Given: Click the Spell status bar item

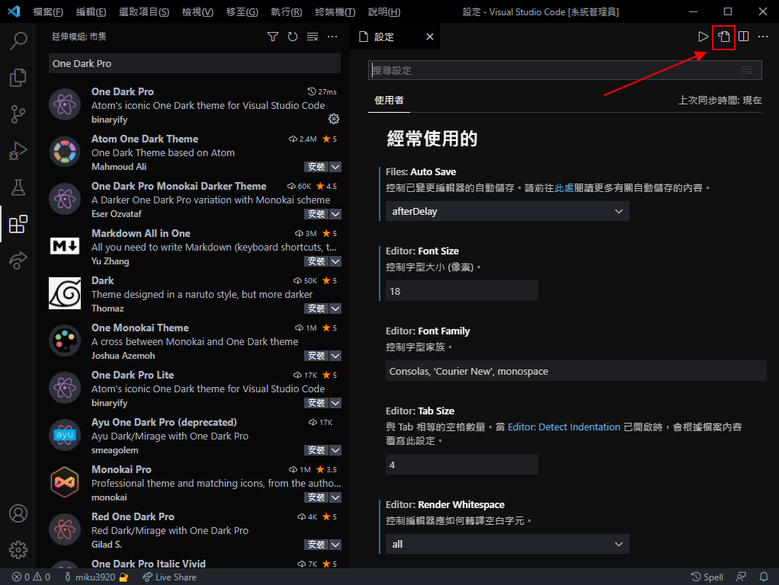Looking at the screenshot, I should click(x=707, y=577).
